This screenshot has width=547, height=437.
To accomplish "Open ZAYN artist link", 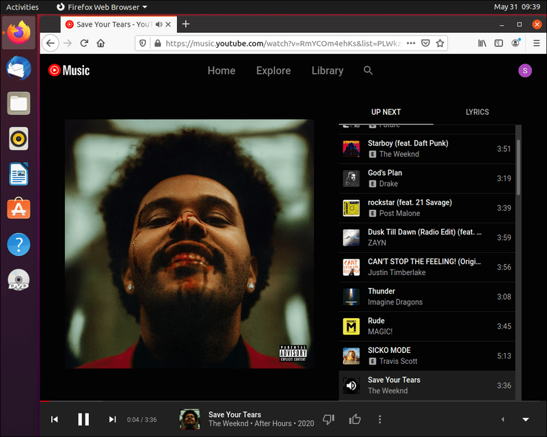I will pyautogui.click(x=377, y=243).
